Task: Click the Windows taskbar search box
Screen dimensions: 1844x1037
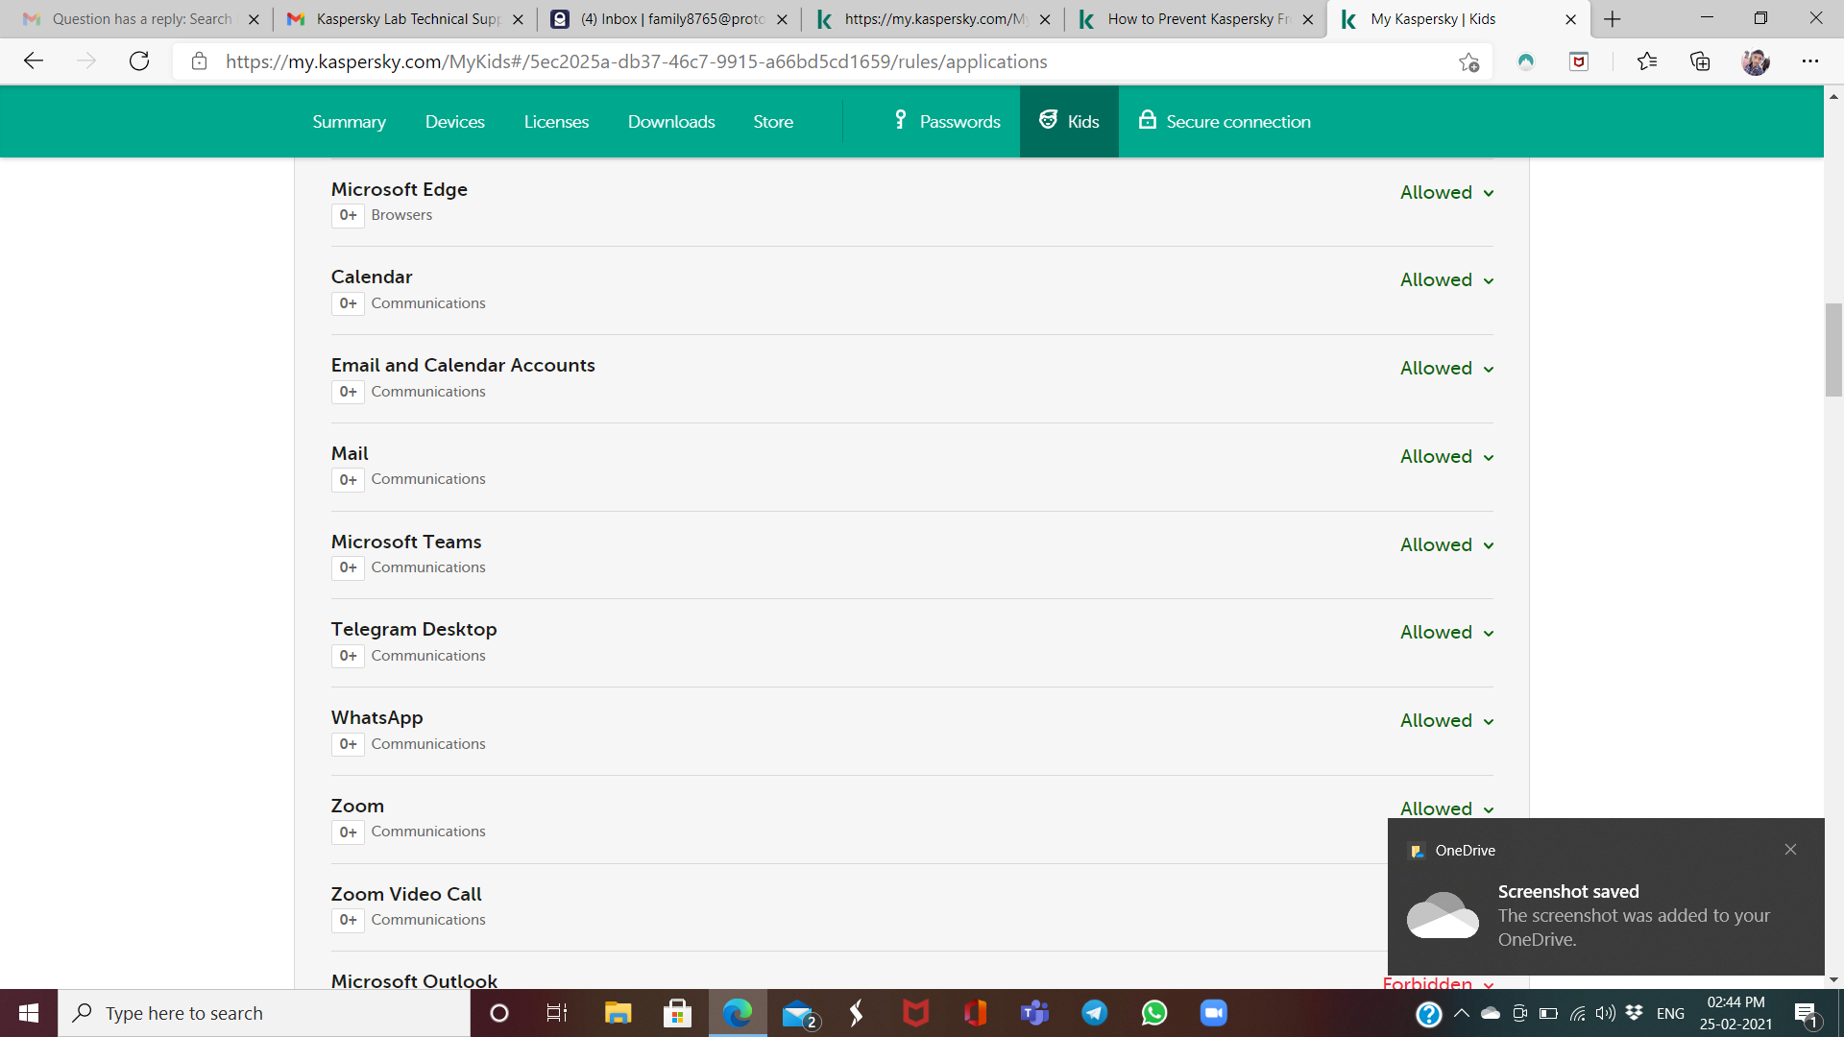Action: (264, 1013)
